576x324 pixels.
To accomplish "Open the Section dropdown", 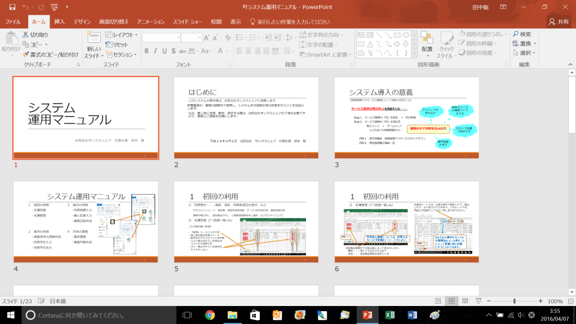I will point(121,55).
